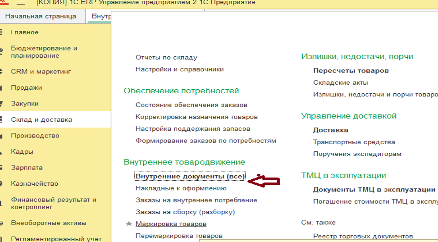Switch to the Начальная страница tab

click(41, 16)
